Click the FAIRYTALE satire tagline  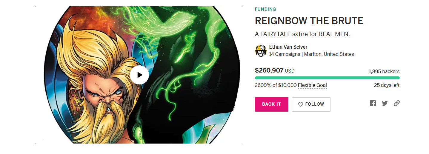[x=302, y=34]
